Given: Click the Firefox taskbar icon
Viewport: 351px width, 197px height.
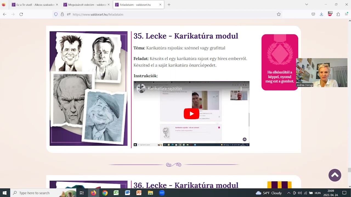Looking at the screenshot, I should pyautogui.click(x=94, y=193).
